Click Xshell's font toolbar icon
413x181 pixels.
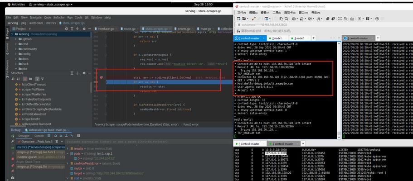[318, 19]
